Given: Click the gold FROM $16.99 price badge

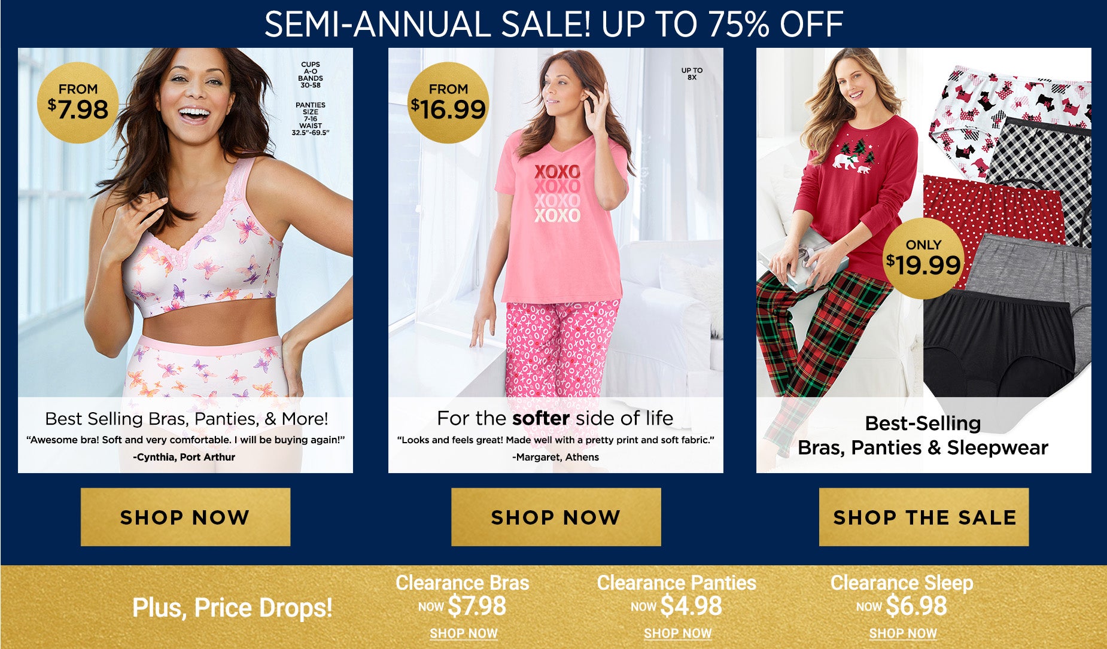Looking at the screenshot, I should coord(449,103).
